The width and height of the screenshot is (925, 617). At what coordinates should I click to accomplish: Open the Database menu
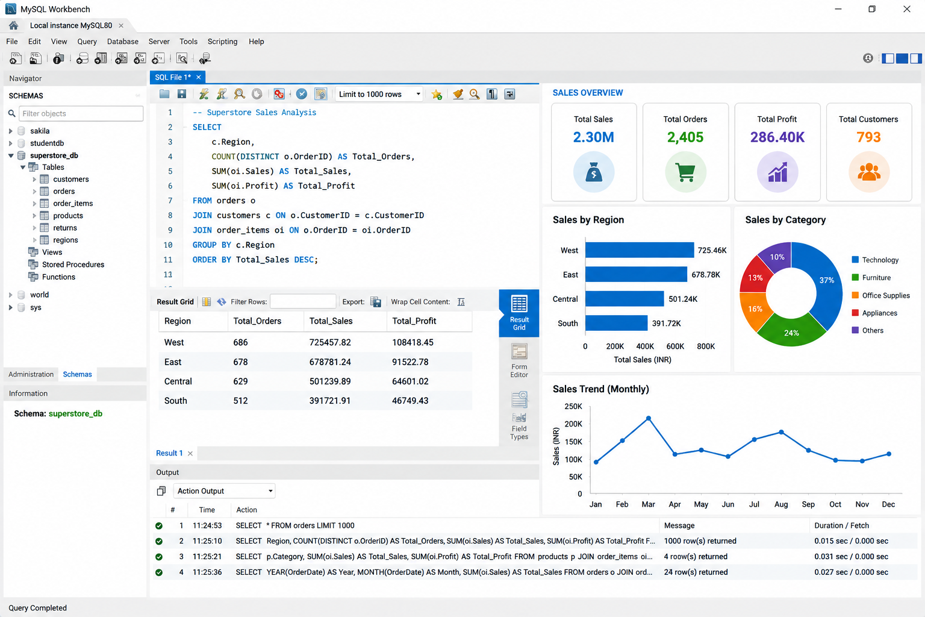(x=123, y=42)
